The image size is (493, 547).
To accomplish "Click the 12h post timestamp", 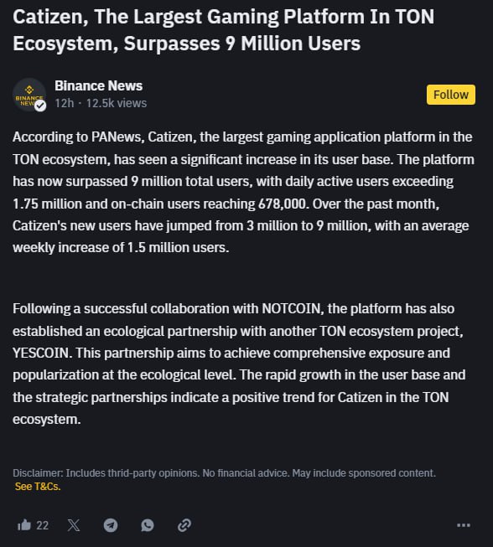I will pos(65,103).
